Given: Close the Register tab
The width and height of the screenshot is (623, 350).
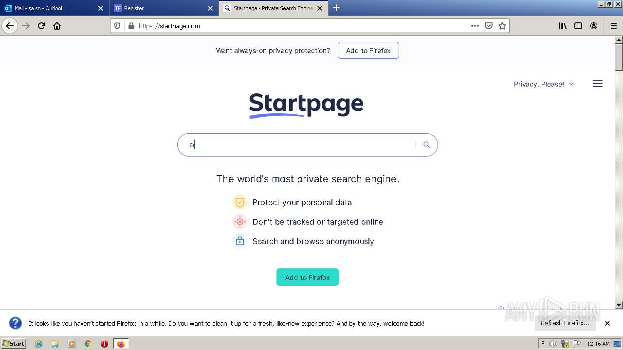Looking at the screenshot, I should pos(210,8).
